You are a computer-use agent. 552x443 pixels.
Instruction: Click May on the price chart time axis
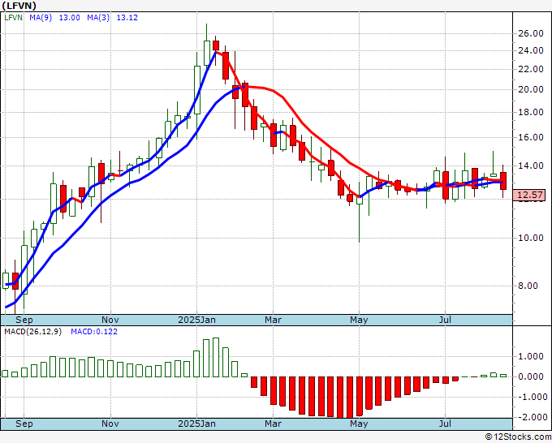pyautogui.click(x=359, y=320)
